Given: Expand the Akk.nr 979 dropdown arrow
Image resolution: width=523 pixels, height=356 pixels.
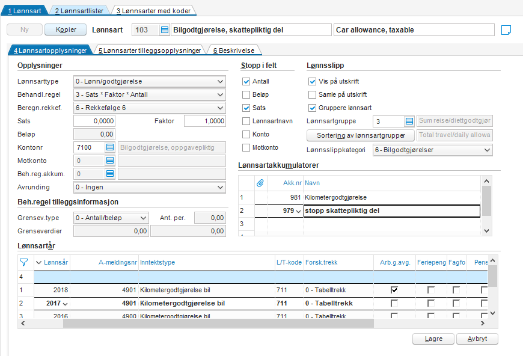Looking at the screenshot, I should [x=298, y=211].
